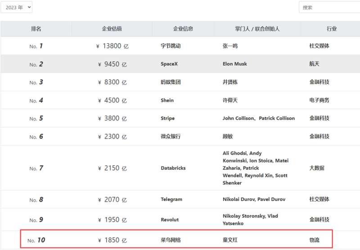This screenshot has height=250, width=360.
Task: Click the 企业估值 column header
Action: [x=112, y=29]
